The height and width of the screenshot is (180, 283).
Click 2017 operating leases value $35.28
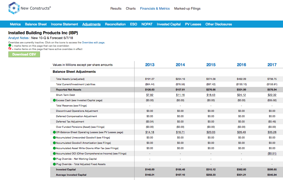pos(272,132)
